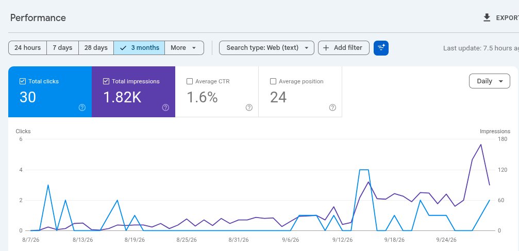
Task: Click the 8/19/26 date on chart axis
Action: click(135, 240)
